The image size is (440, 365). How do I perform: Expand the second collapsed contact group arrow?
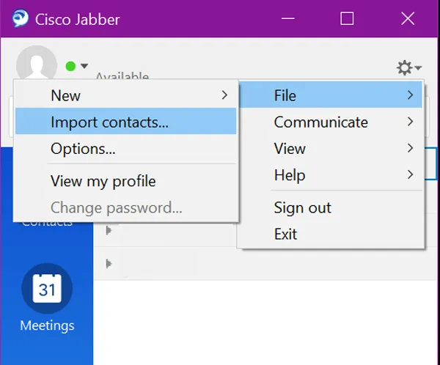109,262
